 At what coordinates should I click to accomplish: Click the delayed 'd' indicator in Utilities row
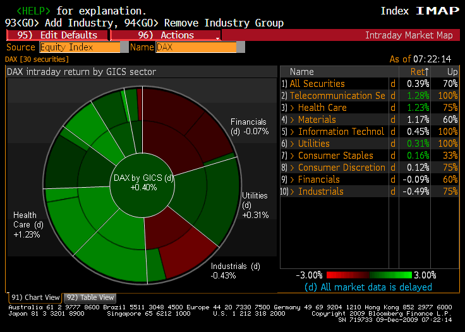(x=393, y=144)
